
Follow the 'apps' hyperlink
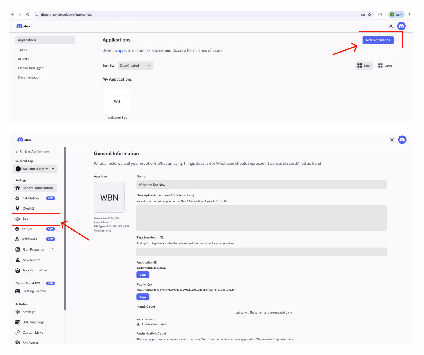click(x=122, y=50)
